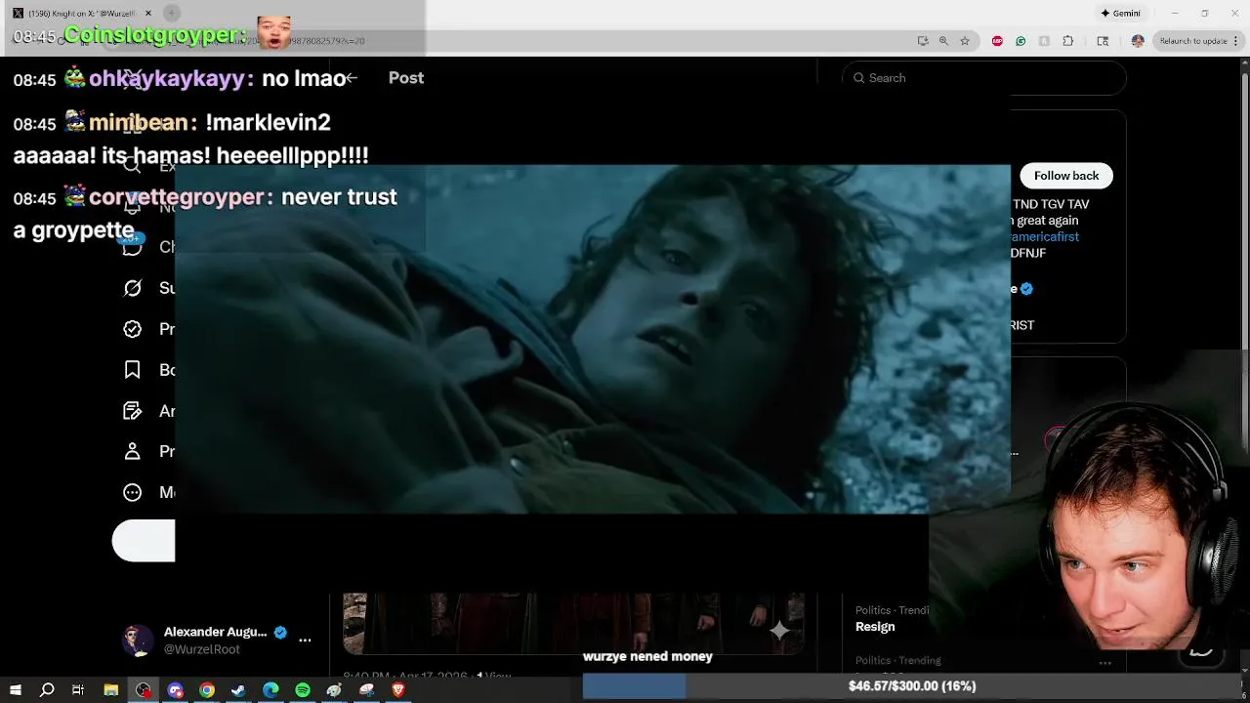This screenshot has height=703, width=1250.
Task: Open the Resign trending topic
Action: [x=875, y=627]
